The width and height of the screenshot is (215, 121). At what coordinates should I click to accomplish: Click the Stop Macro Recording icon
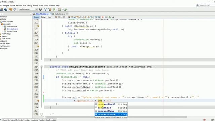(x=106, y=17)
